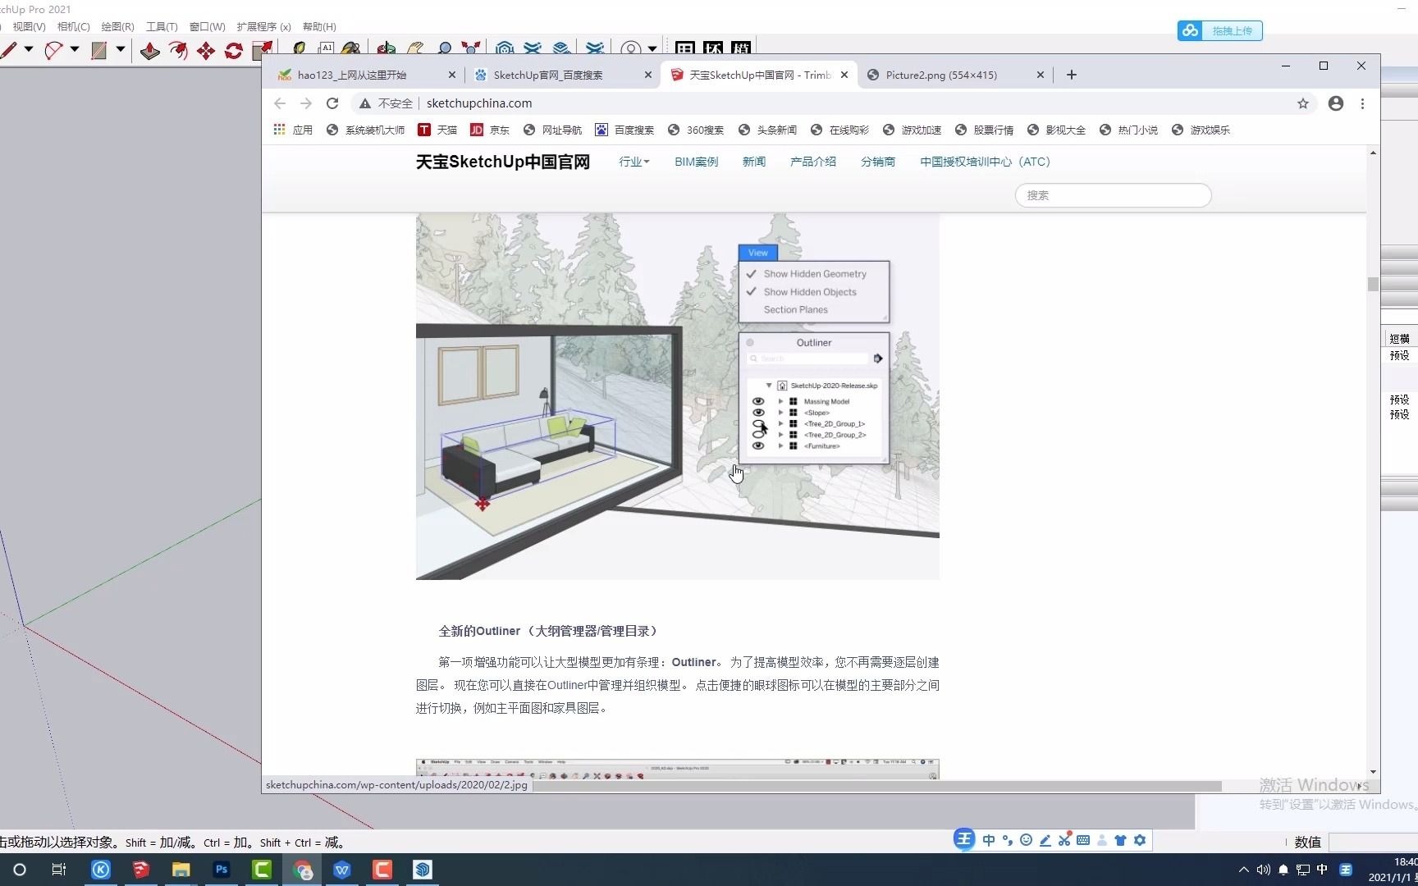Click the IME scissors screenshot icon
Screen dimensions: 1418x886
[1064, 840]
